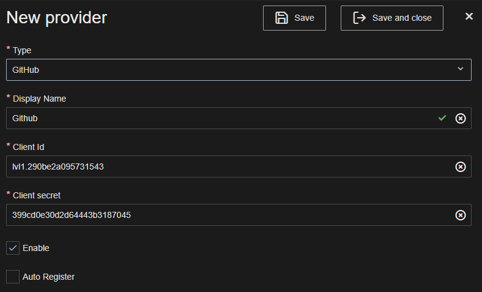Screen dimensions: 482x292
Task: Click the New provider heading
Action: pyautogui.click(x=57, y=18)
